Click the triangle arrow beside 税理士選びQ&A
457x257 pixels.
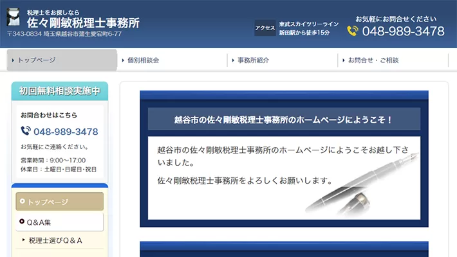point(24,241)
